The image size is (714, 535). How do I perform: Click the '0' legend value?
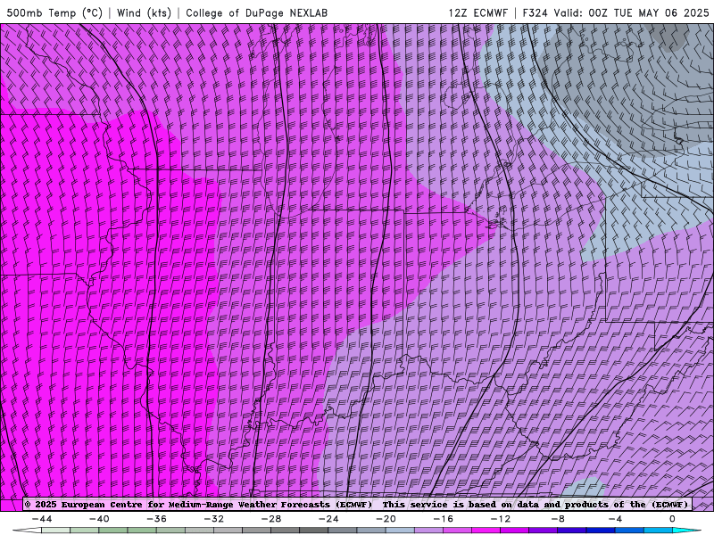pyautogui.click(x=672, y=519)
